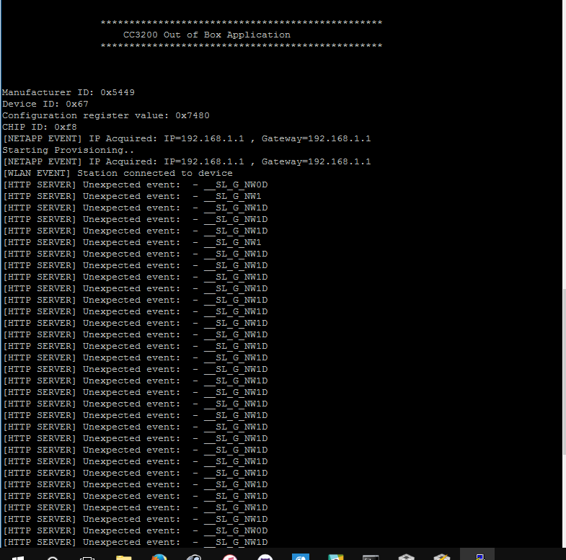Screen dimensions: 566x560
Task: Click the NETAPP EVENT line above 'Starting Provisioning'
Action: coord(187,138)
